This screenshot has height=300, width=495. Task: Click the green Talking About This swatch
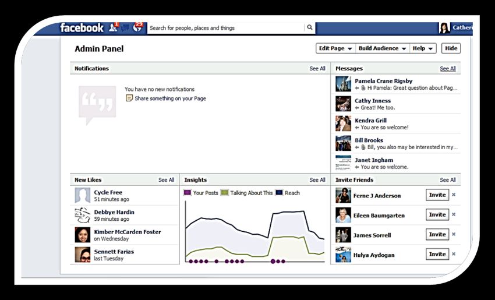tap(224, 192)
